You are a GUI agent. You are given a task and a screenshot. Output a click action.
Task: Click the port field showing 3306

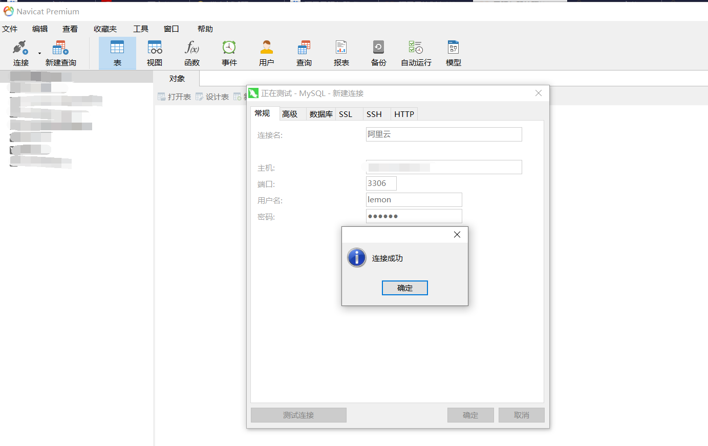tap(381, 183)
